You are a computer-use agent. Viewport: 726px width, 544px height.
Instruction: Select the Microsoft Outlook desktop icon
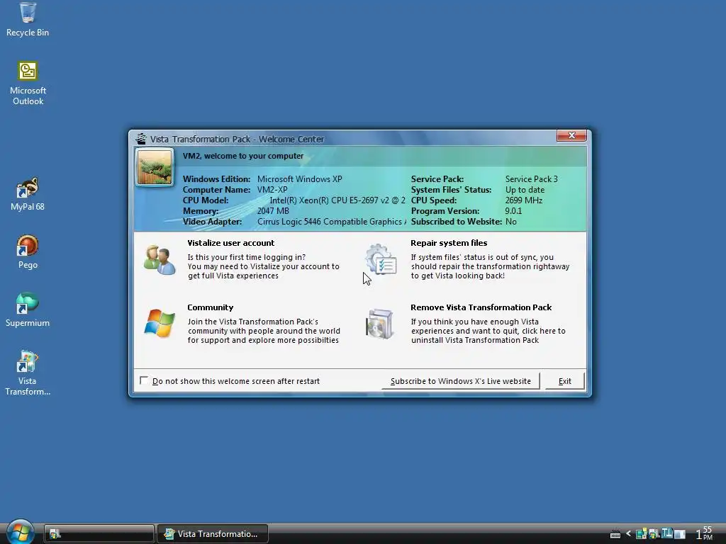tap(28, 84)
